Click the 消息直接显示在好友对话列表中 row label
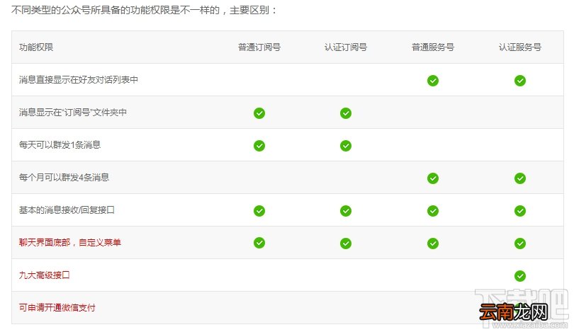The image size is (574, 332). click(79, 80)
